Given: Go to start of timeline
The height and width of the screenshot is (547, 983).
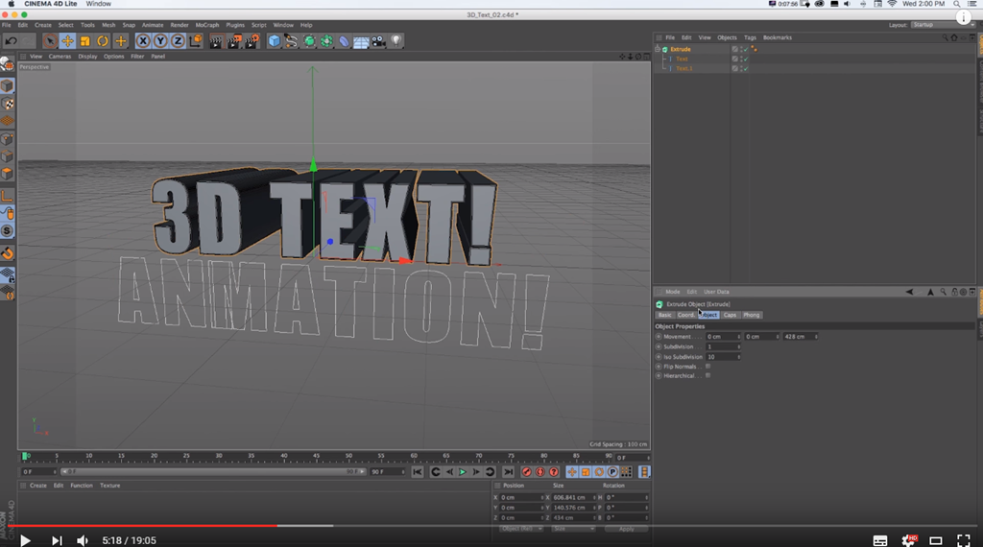Looking at the screenshot, I should (x=417, y=472).
